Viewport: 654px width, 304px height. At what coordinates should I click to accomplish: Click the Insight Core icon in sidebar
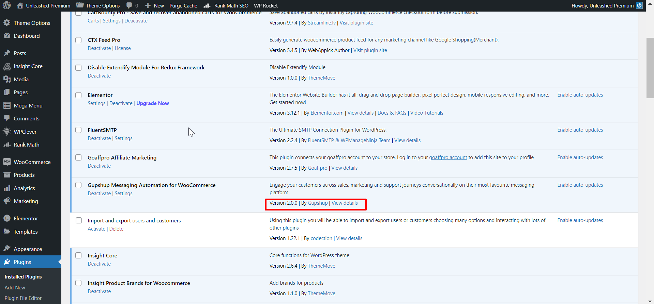click(7, 66)
